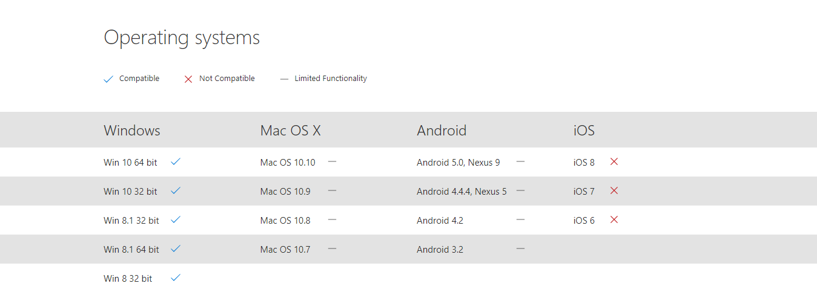Click the dash icon next to Android 3.2
The image size is (817, 292).
click(x=520, y=248)
